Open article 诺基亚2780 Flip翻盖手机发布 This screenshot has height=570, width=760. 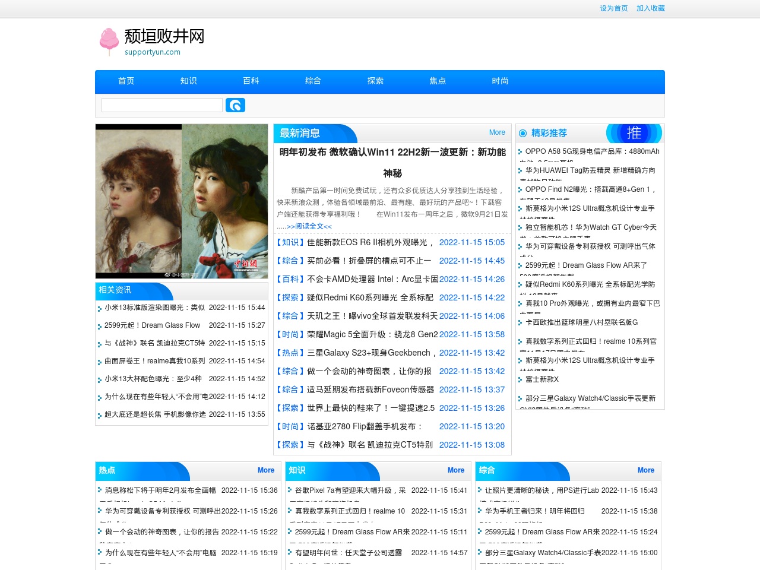[x=365, y=426]
